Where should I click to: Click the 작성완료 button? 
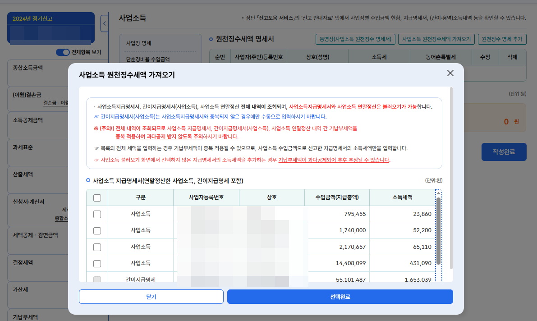(x=504, y=152)
